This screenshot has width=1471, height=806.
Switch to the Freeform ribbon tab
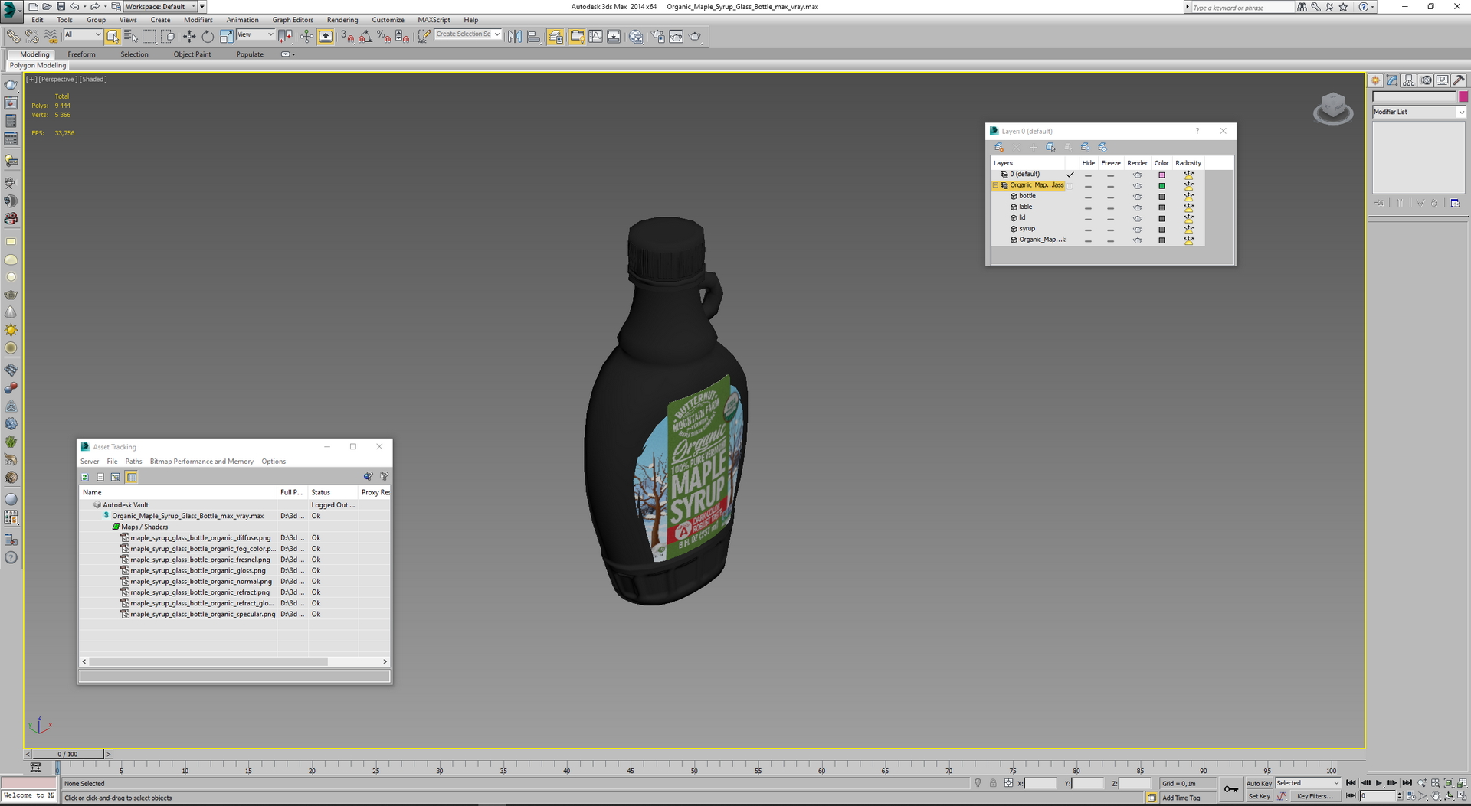click(x=81, y=54)
